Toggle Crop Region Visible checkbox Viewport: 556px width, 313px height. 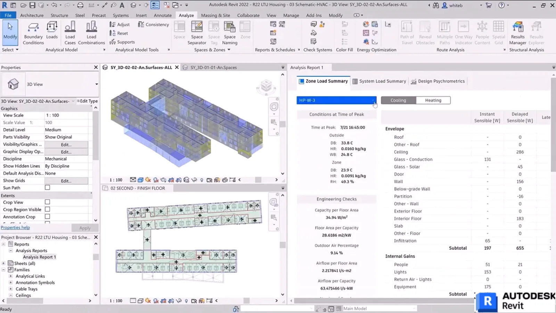point(47,209)
